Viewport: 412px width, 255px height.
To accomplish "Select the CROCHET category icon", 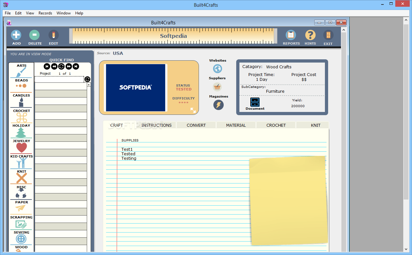I will 21,117.
